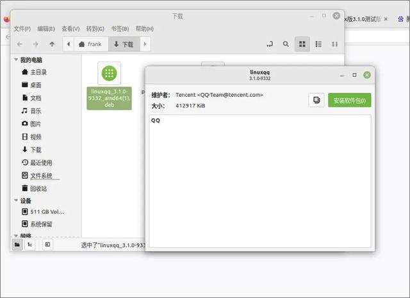410x298 pixels.
Task: Toggle the location entry icon
Action: (270, 44)
